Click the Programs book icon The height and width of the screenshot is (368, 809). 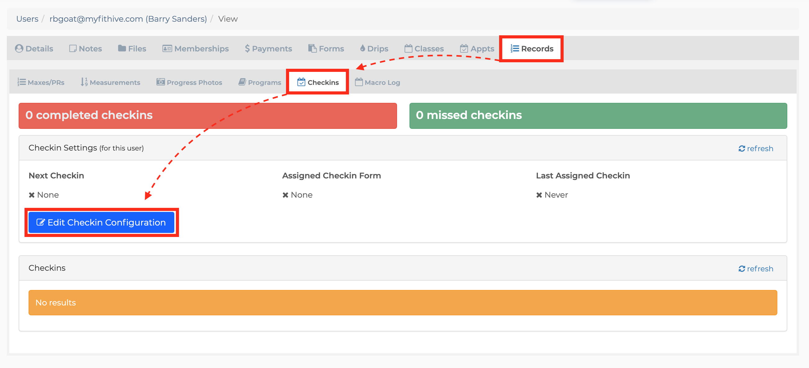[242, 82]
